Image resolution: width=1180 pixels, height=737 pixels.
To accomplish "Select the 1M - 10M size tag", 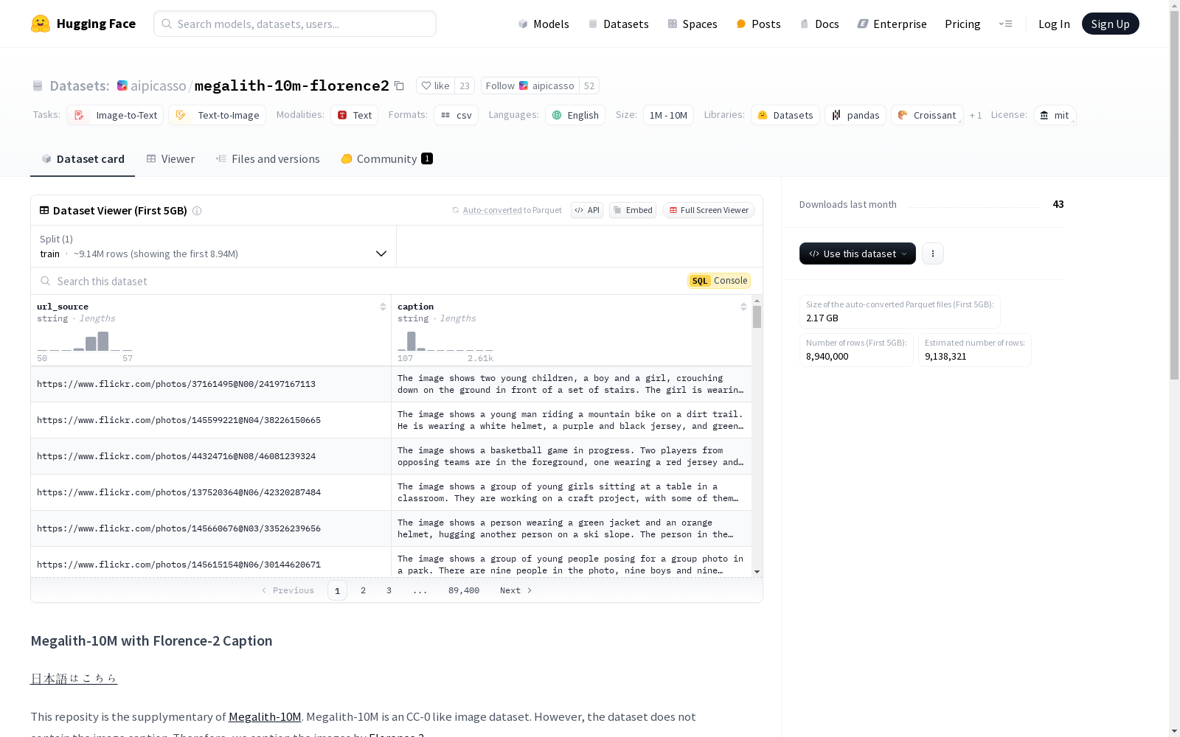I will [668, 115].
